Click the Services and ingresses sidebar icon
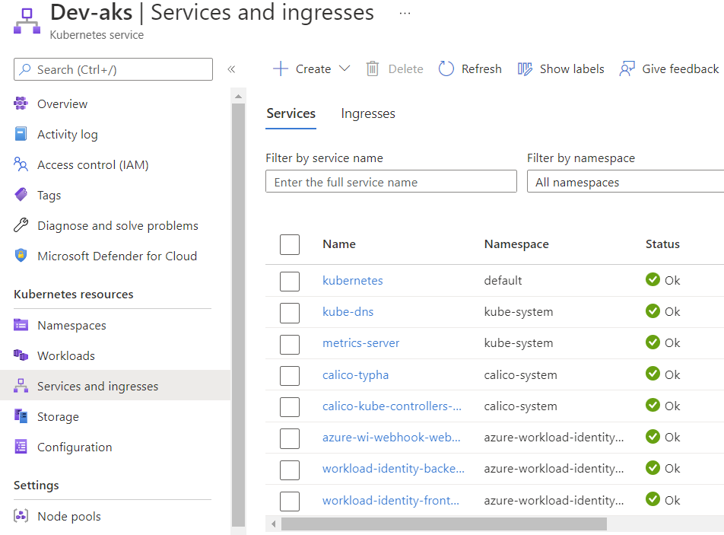The image size is (724, 535). point(21,386)
